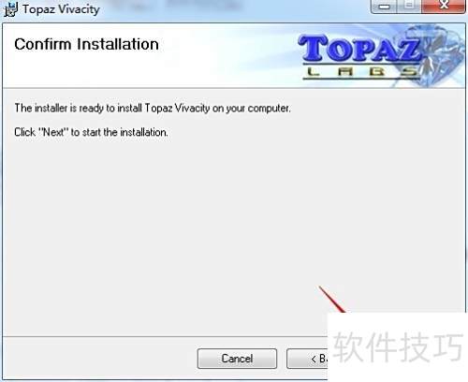Click the installer icon in the title bar
Image resolution: width=468 pixels, height=382 pixels.
[x=10, y=9]
